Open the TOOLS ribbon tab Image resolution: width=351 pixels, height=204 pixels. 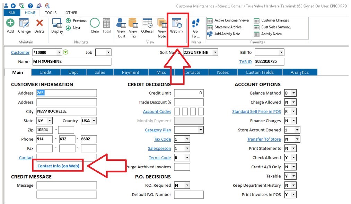pyautogui.click(x=51, y=13)
